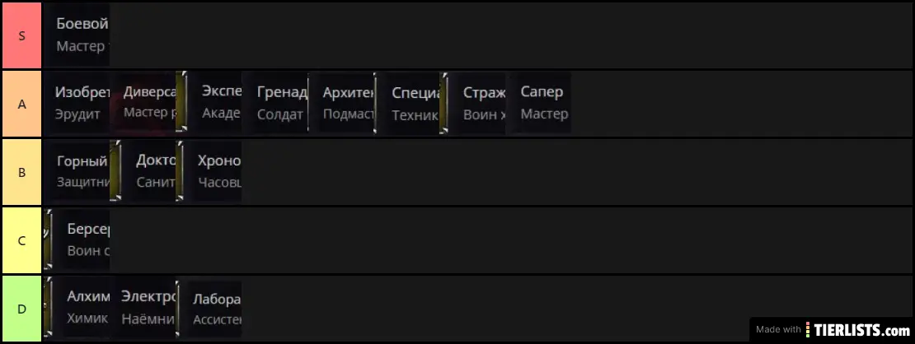Screen dimensions: 915x344
Task: Click the Хроно Часов tile
Action: [x=209, y=171]
